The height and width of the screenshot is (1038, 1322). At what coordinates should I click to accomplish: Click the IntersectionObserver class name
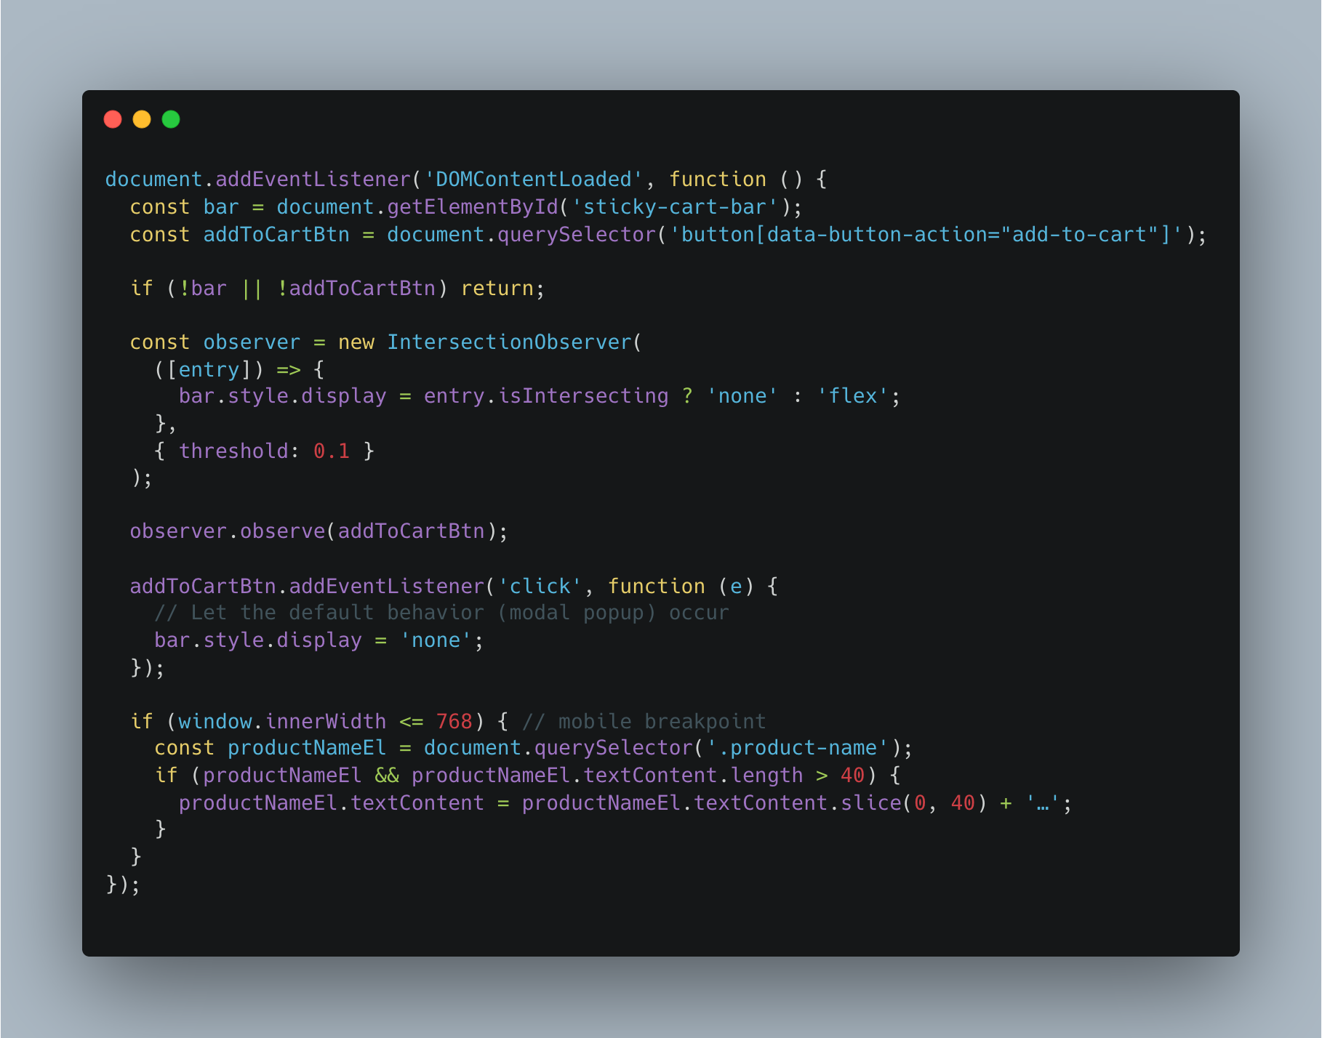click(x=509, y=342)
